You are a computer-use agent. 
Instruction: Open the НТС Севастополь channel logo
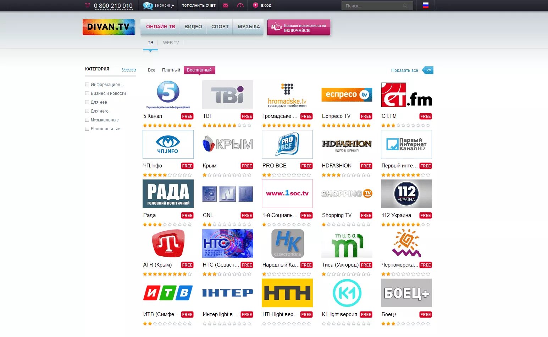pyautogui.click(x=228, y=243)
